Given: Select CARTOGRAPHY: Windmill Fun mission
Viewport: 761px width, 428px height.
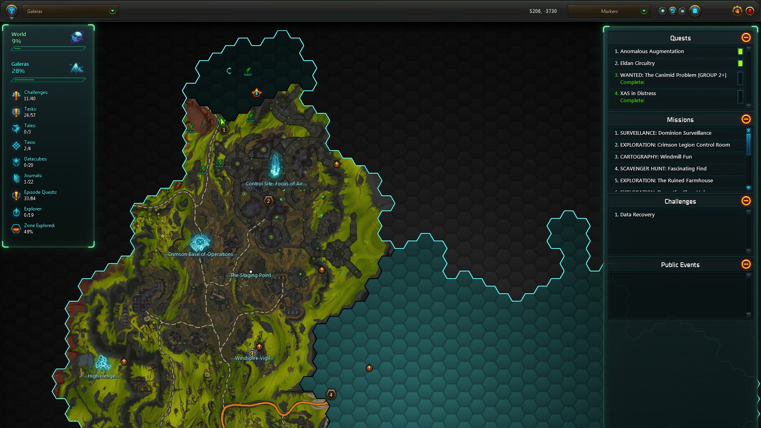Looking at the screenshot, I should [x=677, y=157].
